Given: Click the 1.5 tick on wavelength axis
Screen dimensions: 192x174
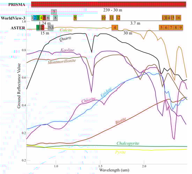Looking at the screenshot, I should (x=100, y=166).
